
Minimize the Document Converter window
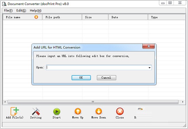click(163, 3)
